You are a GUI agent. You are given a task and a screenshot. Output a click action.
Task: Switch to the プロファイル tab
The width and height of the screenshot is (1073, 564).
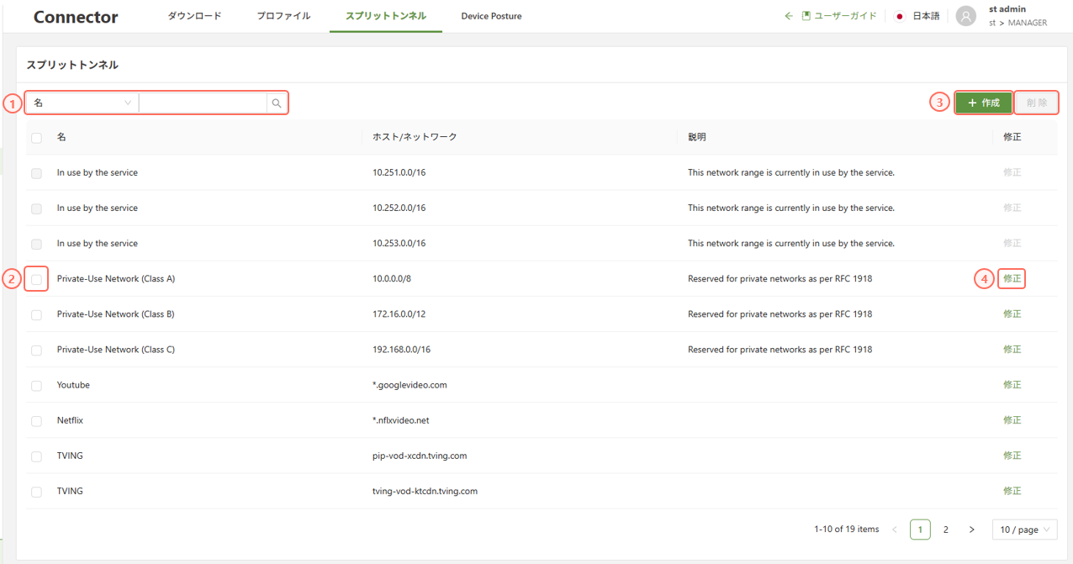[283, 16]
